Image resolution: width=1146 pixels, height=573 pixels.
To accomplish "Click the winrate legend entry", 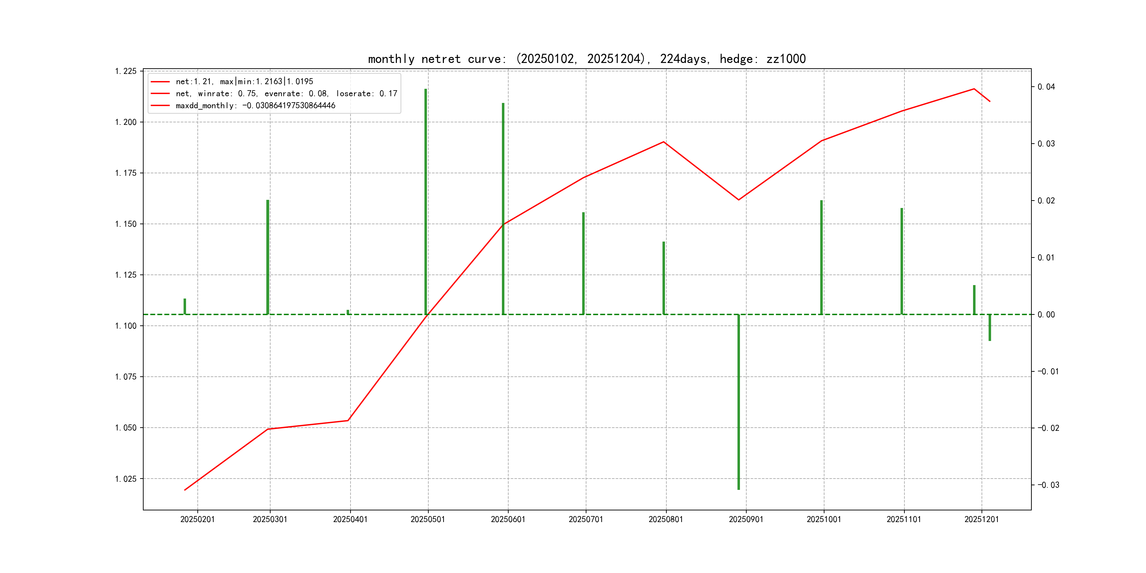I will (286, 93).
